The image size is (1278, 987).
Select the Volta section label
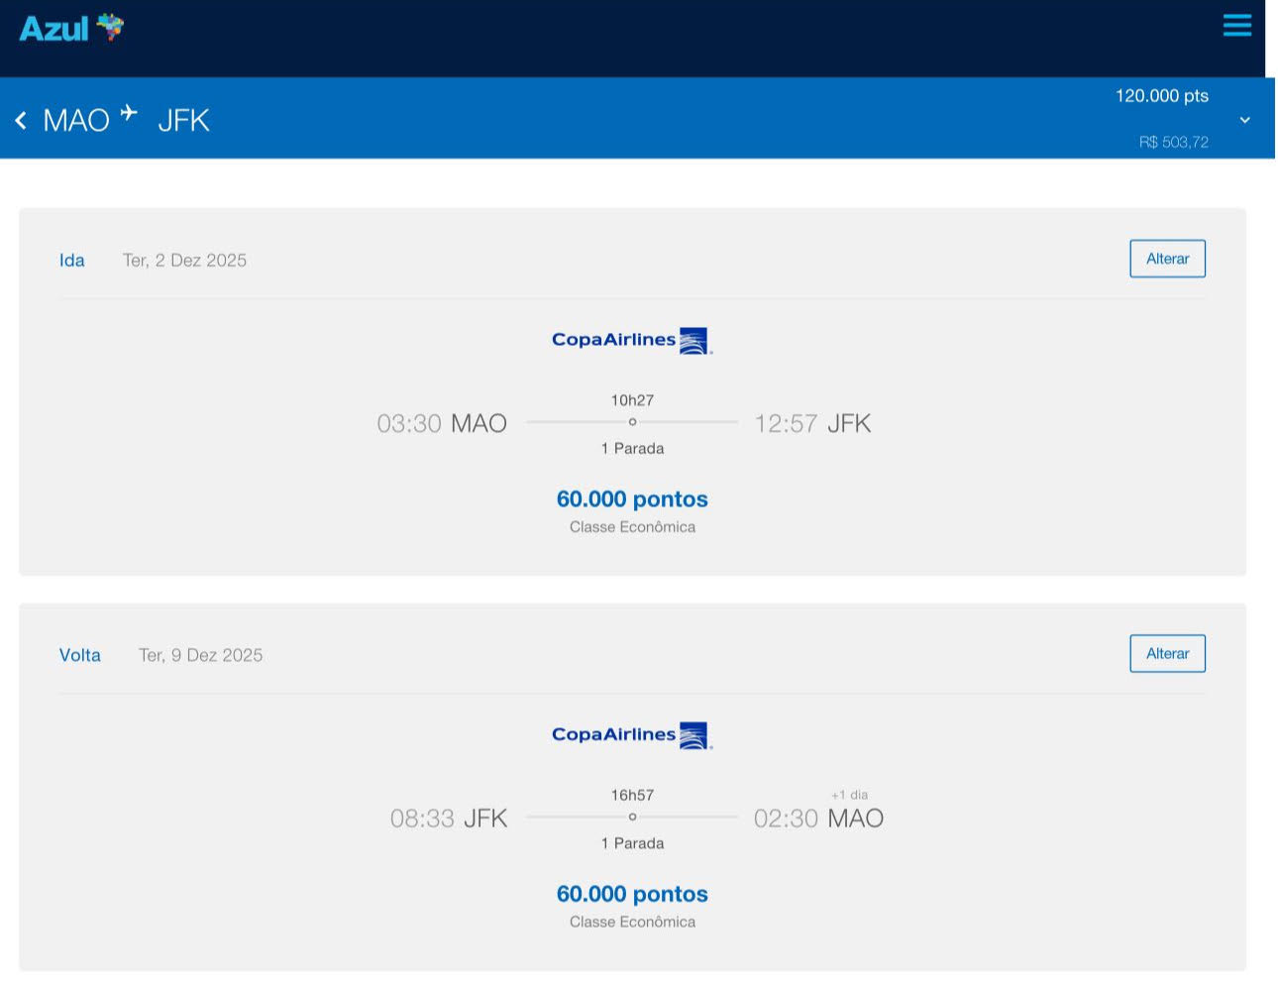[80, 655]
